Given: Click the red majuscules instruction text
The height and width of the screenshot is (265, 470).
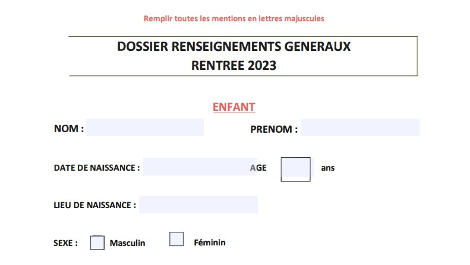Looking at the screenshot, I should click(x=234, y=18).
